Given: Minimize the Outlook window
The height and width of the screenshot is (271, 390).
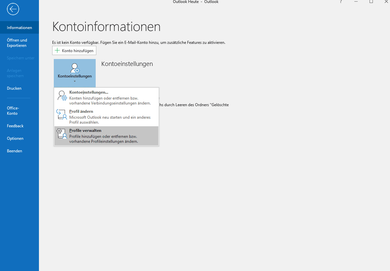Looking at the screenshot, I should point(356,2).
